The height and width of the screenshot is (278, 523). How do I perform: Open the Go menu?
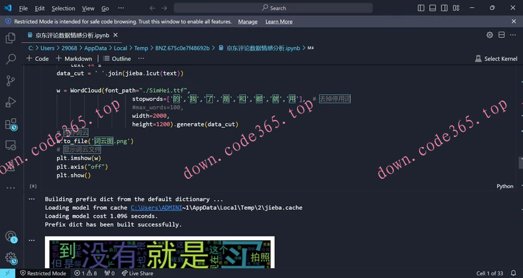point(105,9)
